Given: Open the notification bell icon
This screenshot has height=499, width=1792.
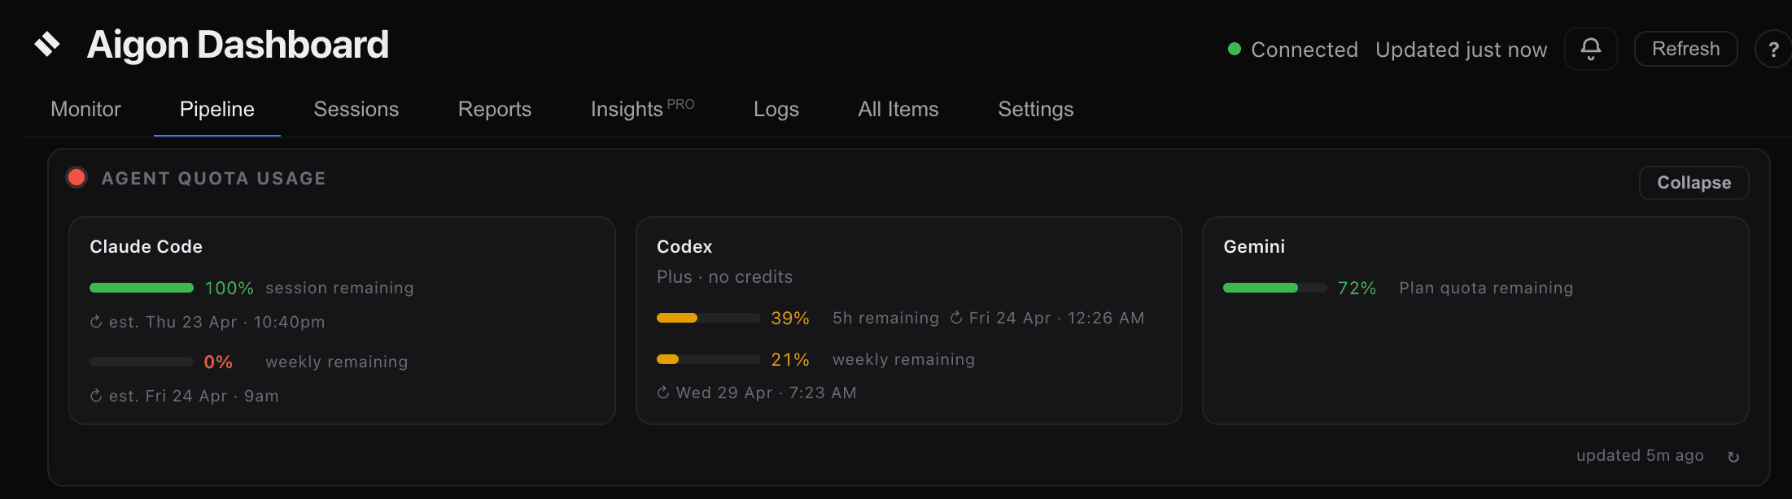Looking at the screenshot, I should click(1590, 49).
